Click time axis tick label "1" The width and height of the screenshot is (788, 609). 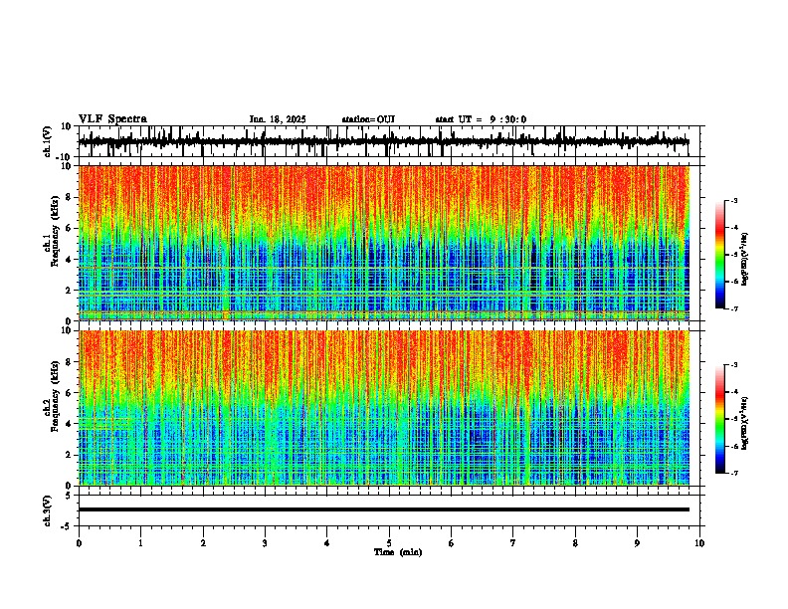click(140, 543)
